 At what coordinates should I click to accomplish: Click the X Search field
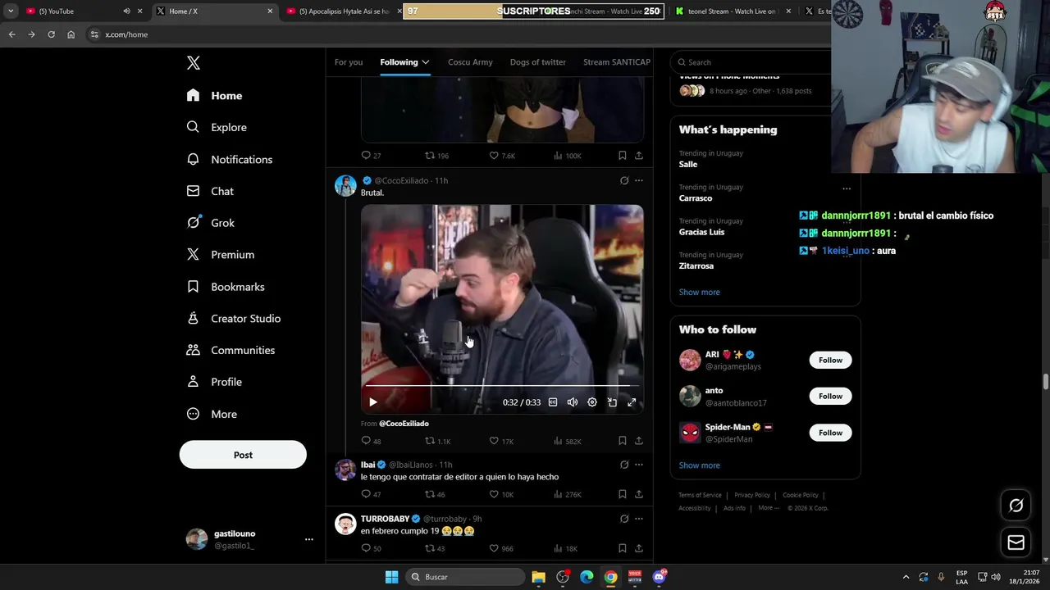751,62
